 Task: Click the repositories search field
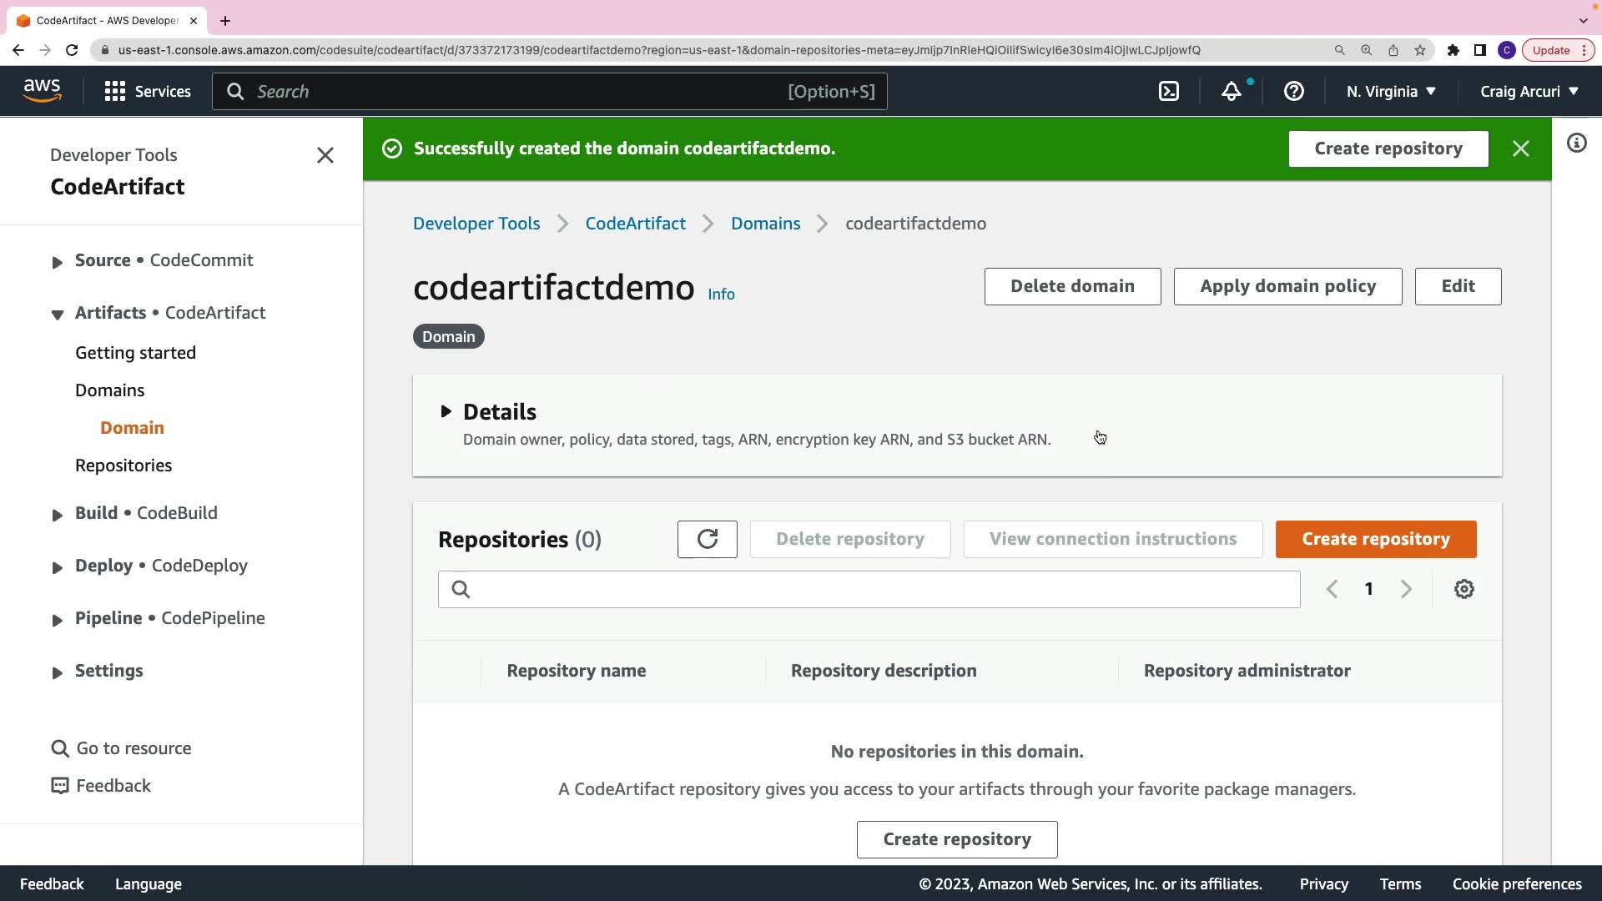click(x=868, y=589)
